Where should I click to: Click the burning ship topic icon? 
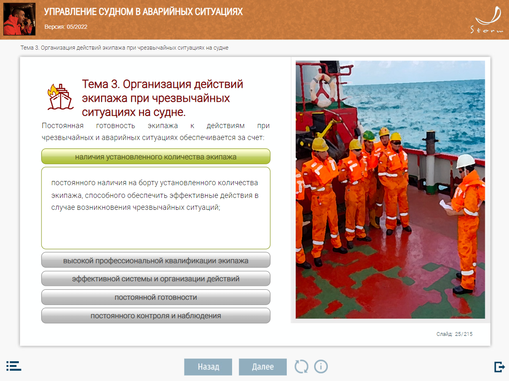[x=60, y=97]
